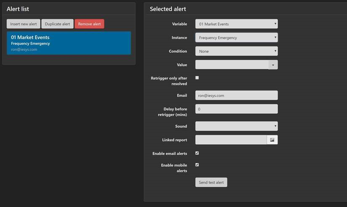Select the 01 Market Events alert entry
The width and height of the screenshot is (347, 207).
pos(69,43)
